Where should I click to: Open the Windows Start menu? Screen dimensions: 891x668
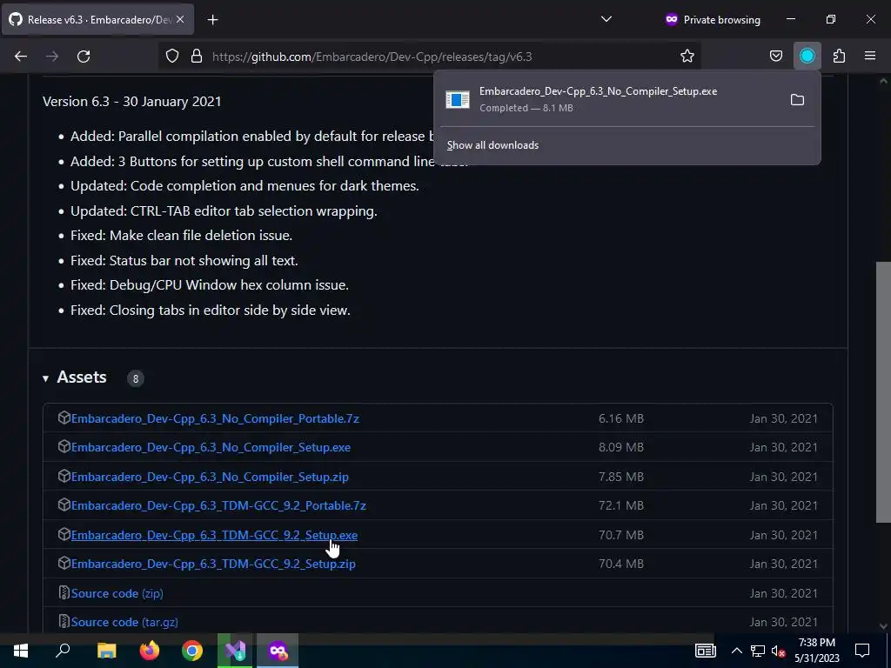click(x=21, y=651)
